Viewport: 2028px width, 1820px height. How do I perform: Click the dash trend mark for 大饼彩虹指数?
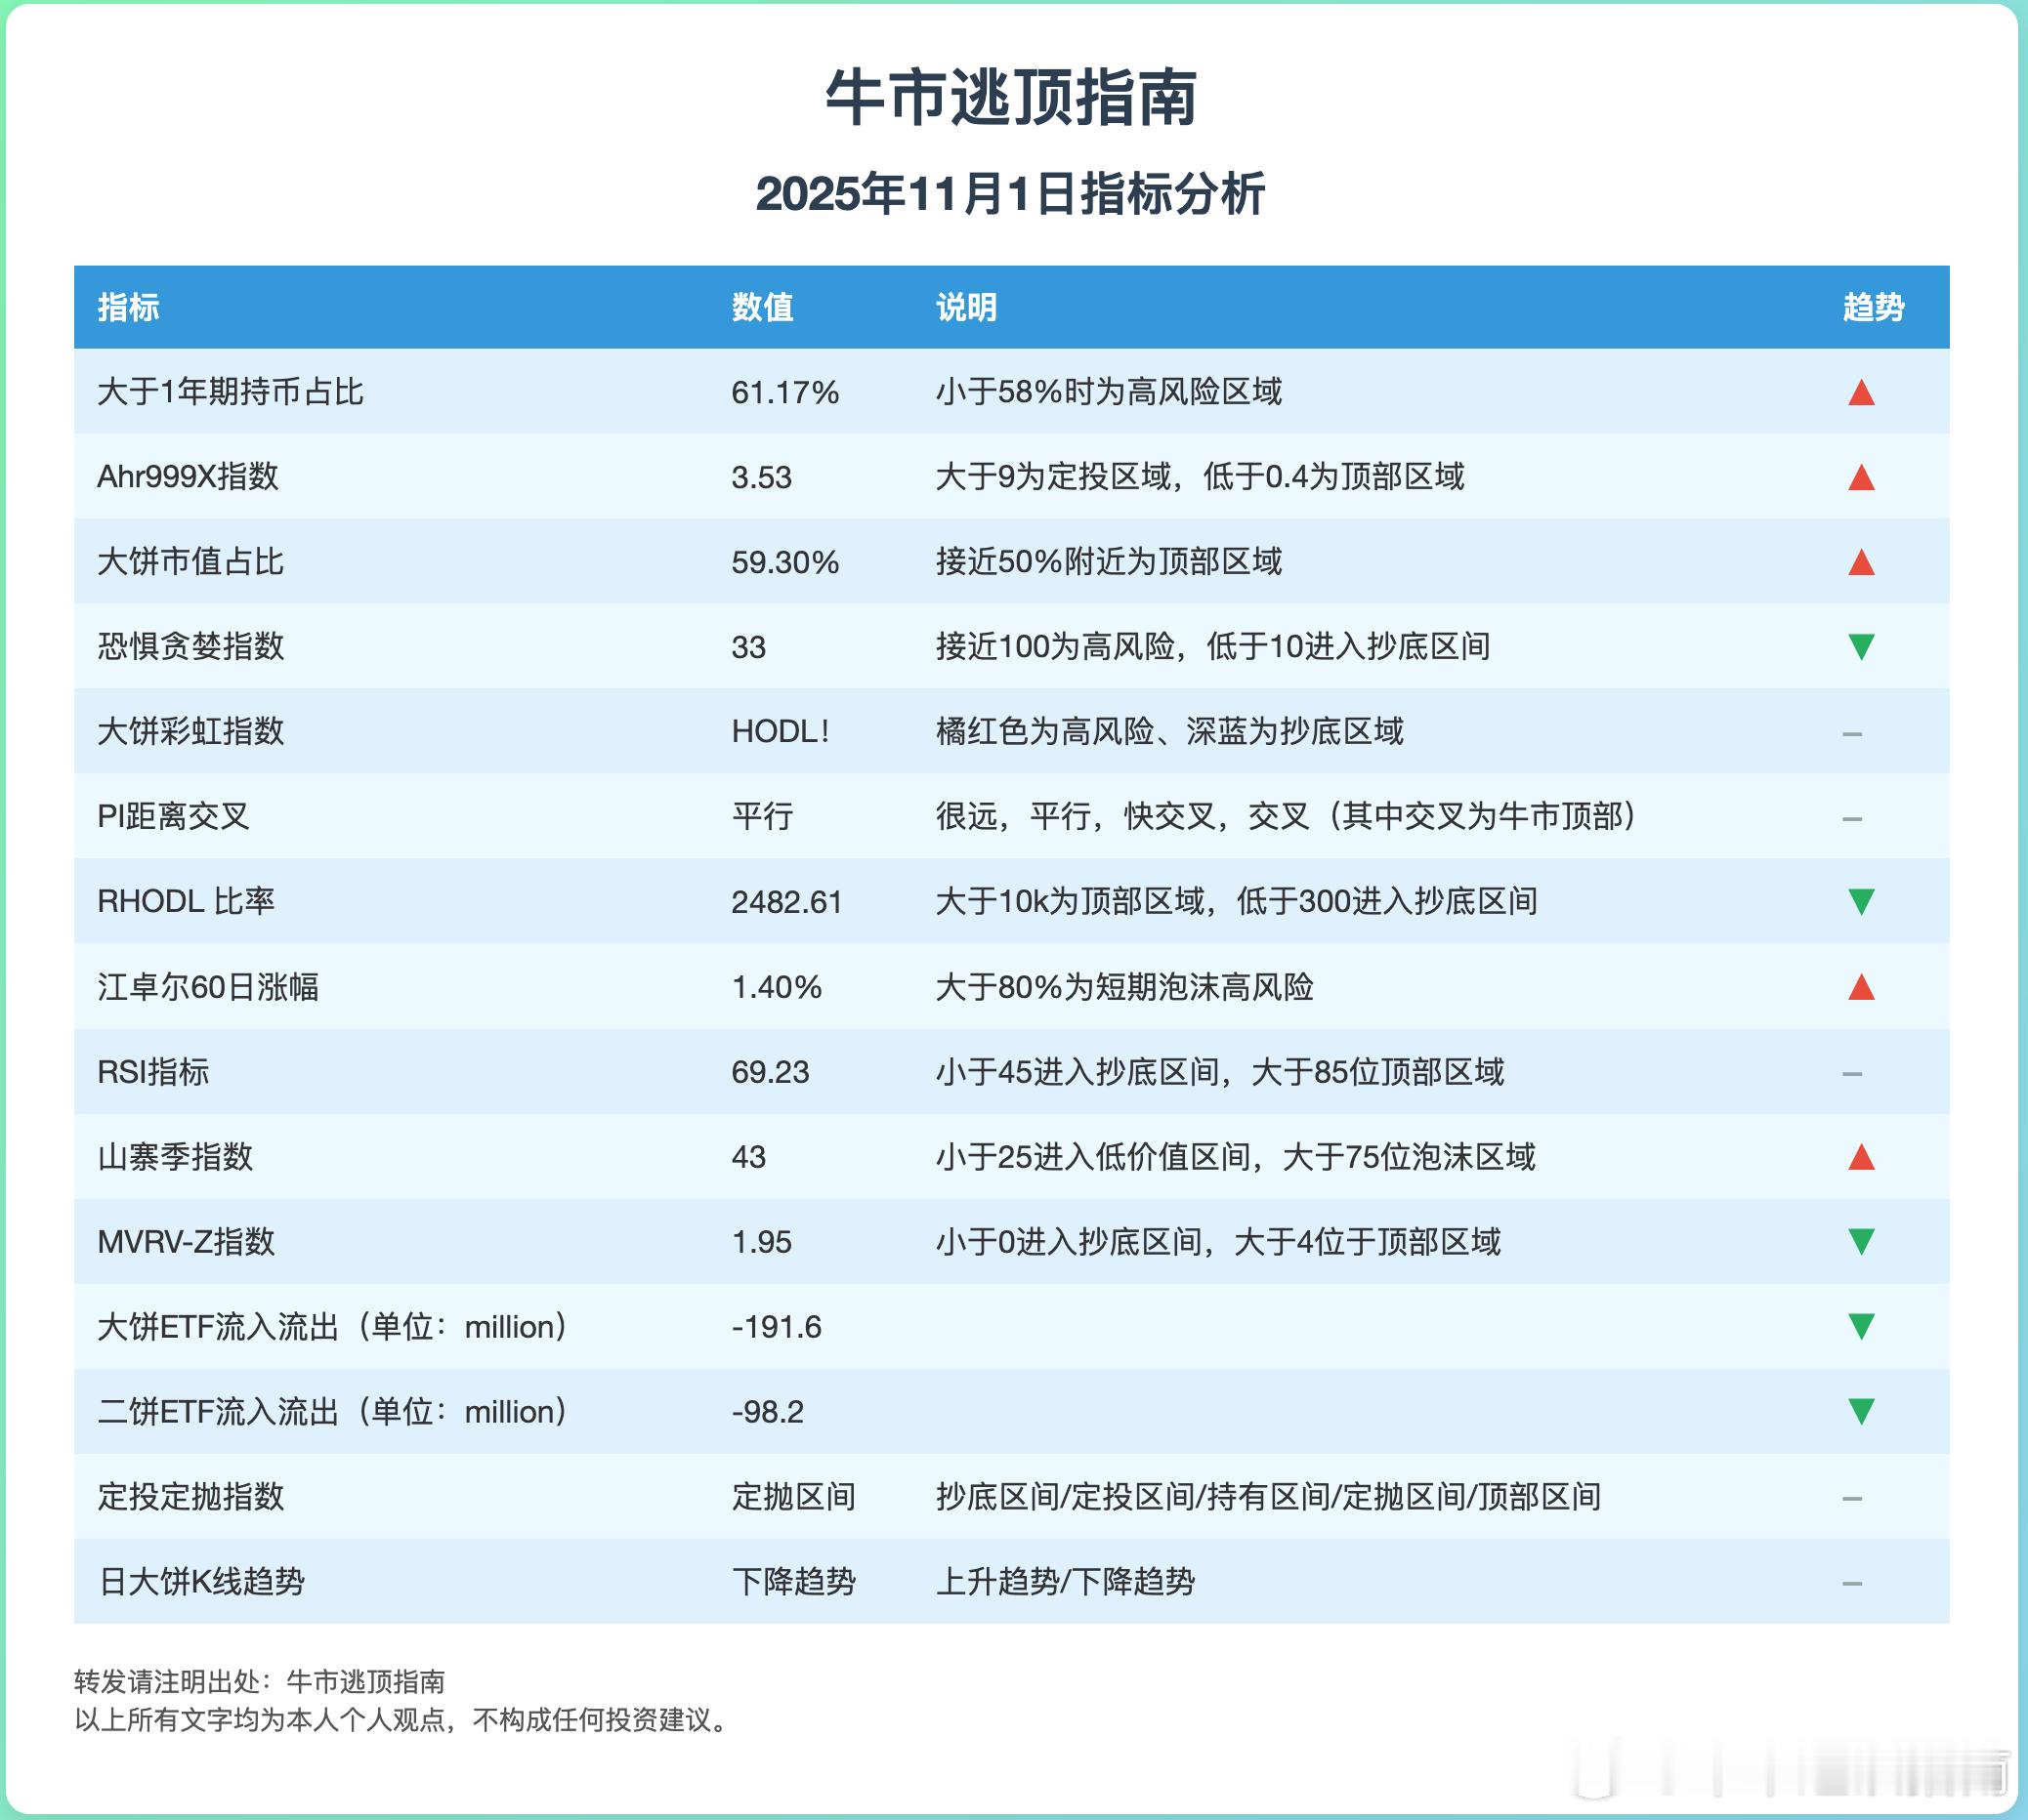[1851, 734]
